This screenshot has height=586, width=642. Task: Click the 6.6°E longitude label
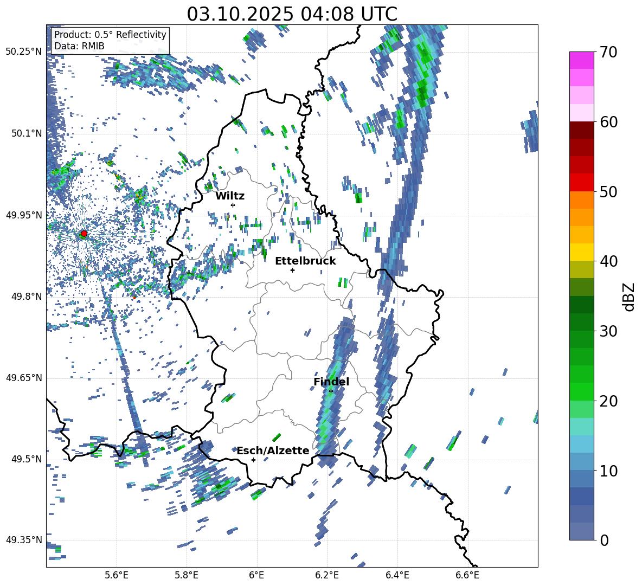tap(467, 576)
